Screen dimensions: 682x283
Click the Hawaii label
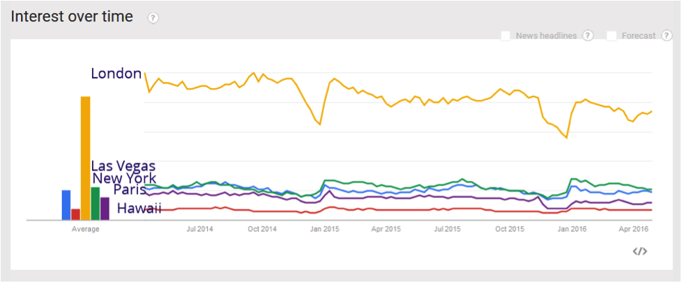(139, 209)
